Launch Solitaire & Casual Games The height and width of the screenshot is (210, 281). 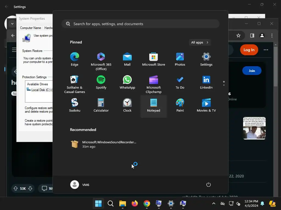pyautogui.click(x=75, y=84)
